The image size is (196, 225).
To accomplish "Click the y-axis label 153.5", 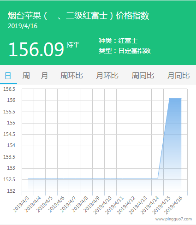I will pyautogui.click(x=9, y=157).
